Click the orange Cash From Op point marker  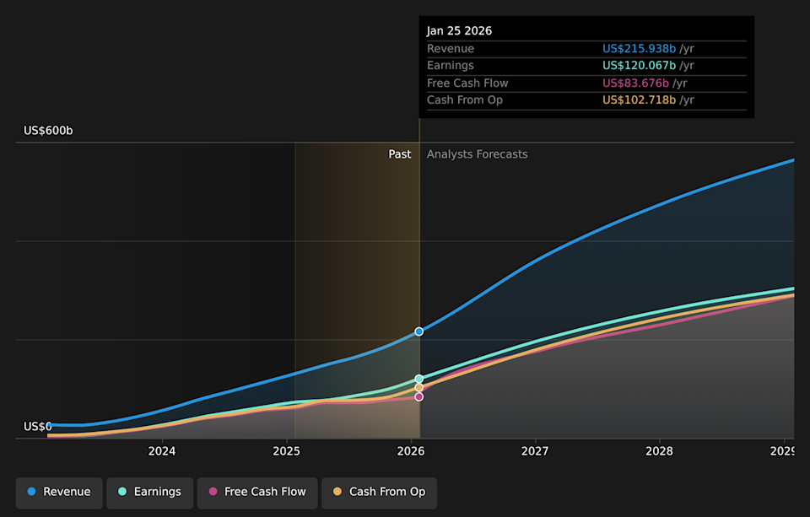coord(418,387)
